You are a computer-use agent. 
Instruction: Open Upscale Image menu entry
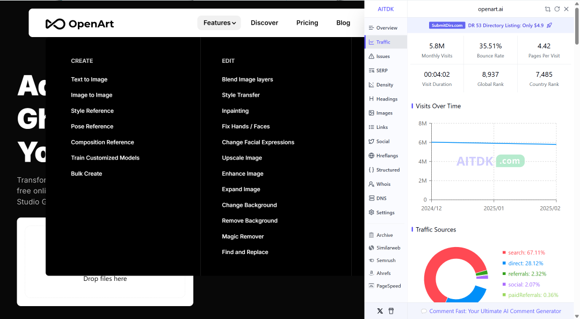pos(242,158)
